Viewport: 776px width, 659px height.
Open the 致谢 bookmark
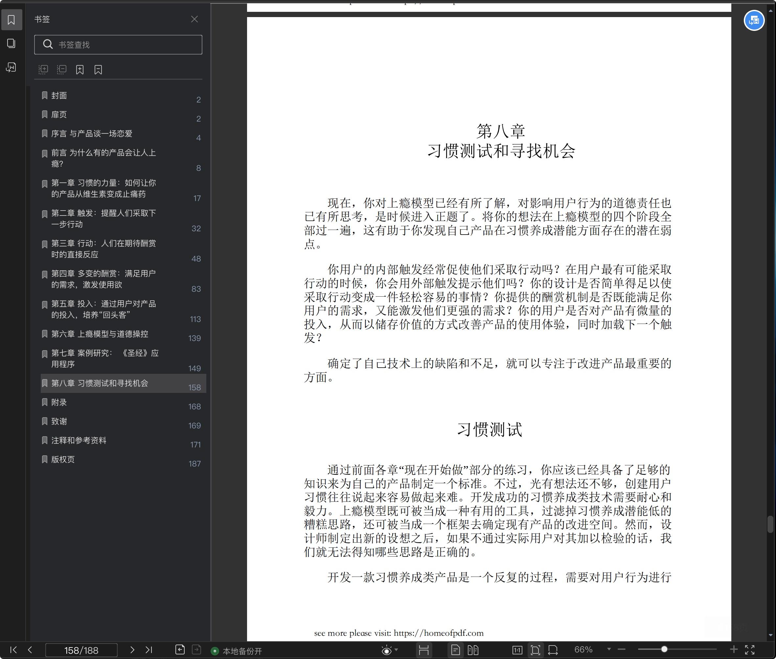(123, 422)
